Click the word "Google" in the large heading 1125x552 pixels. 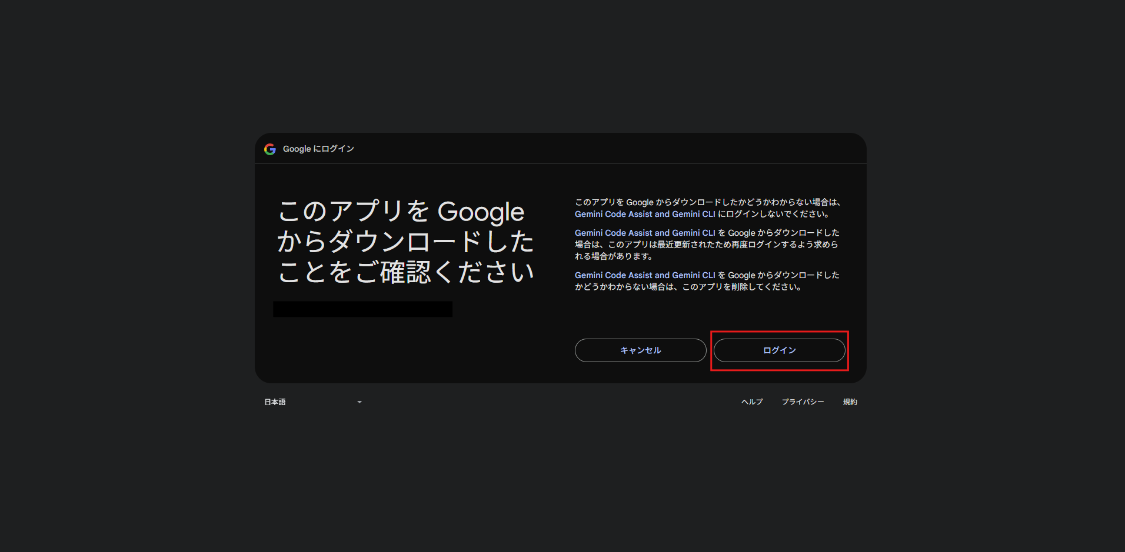pyautogui.click(x=481, y=212)
